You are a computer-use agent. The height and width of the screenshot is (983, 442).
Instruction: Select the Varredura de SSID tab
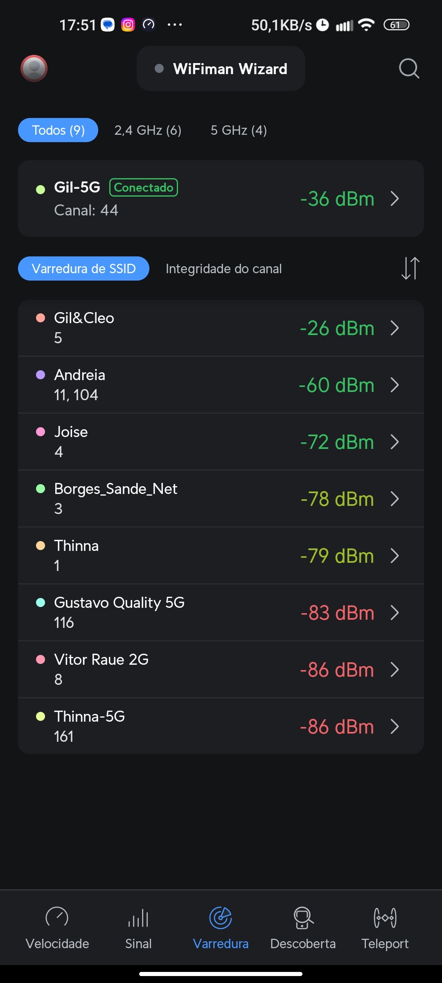(x=83, y=269)
